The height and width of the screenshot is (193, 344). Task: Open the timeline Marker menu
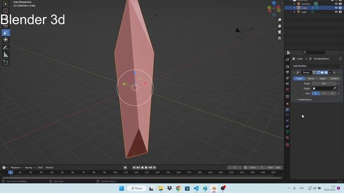pyautogui.click(x=49, y=168)
